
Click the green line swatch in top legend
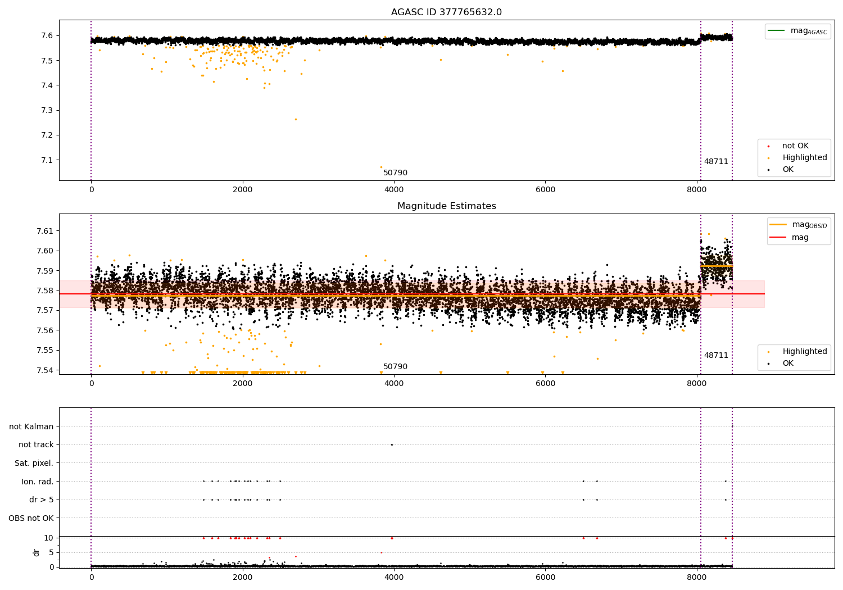coord(777,30)
